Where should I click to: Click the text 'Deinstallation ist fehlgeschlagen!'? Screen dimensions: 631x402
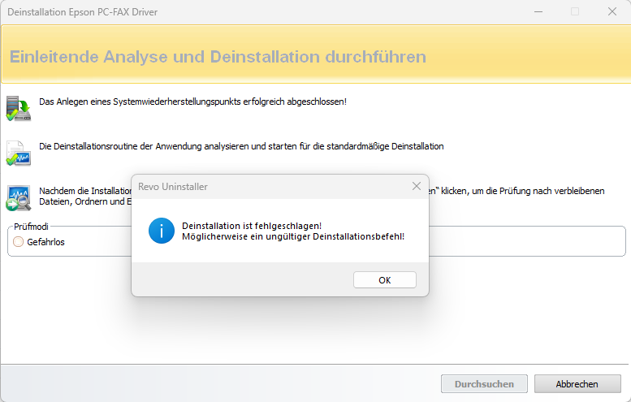point(252,226)
